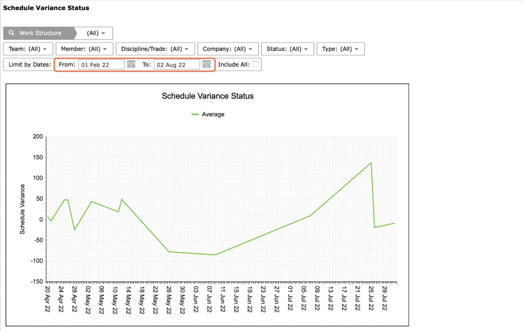Click the 14 May 22 x-axis label
524x330 pixels.
pos(129,300)
